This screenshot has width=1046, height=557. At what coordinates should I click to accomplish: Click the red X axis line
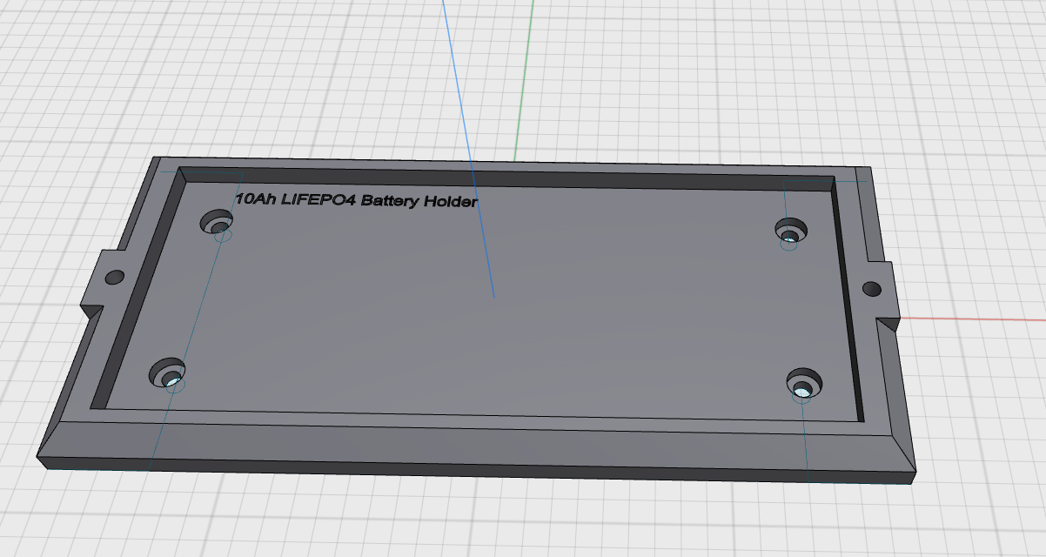coord(972,319)
